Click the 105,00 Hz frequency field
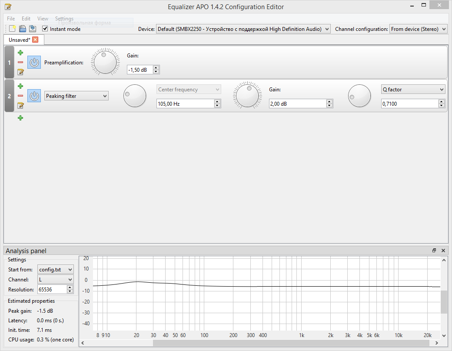The height and width of the screenshot is (351, 452). (x=185, y=104)
